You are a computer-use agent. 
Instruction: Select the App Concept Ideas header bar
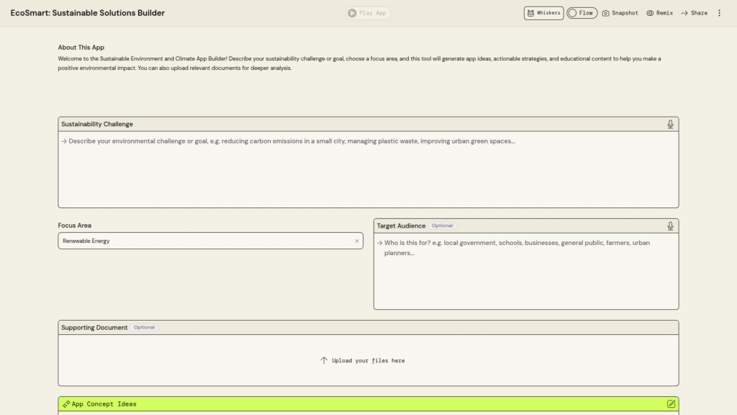tap(368, 404)
